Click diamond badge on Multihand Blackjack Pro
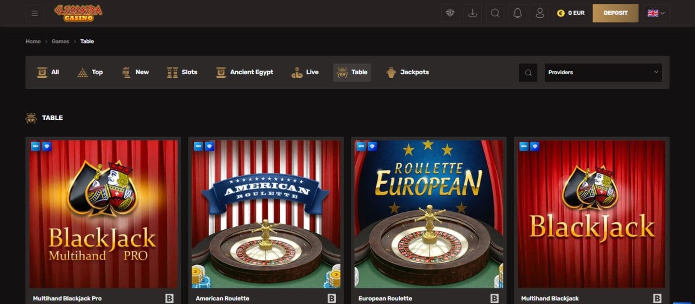The height and width of the screenshot is (304, 695). 46,146
